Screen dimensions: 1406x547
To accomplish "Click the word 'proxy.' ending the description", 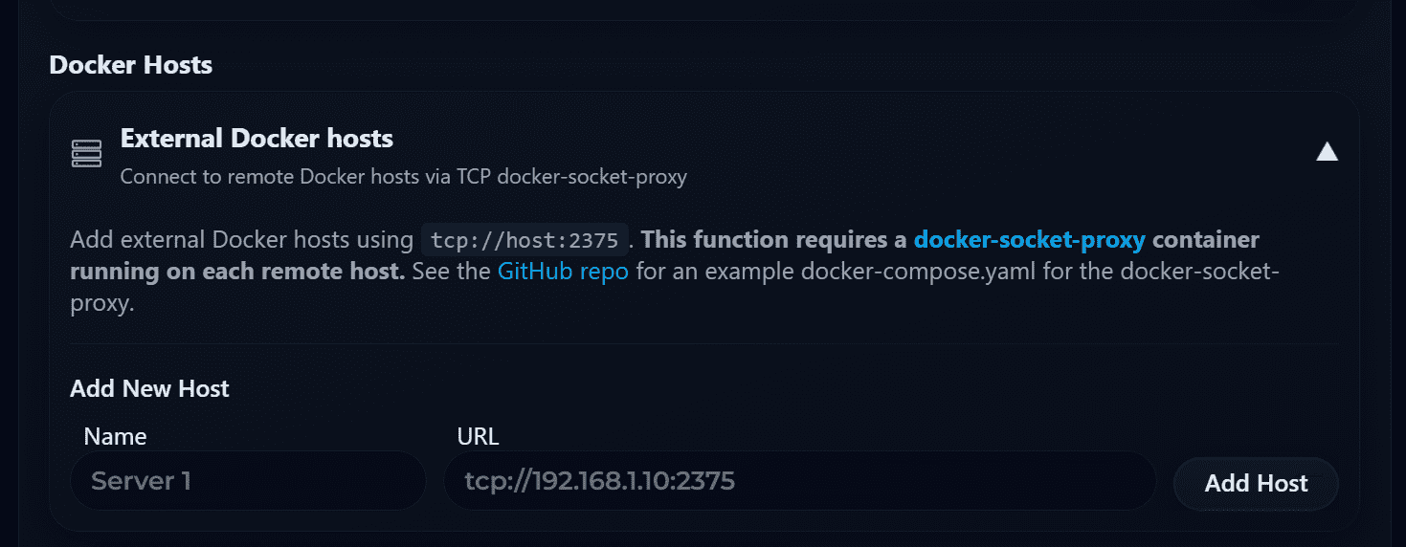I will (101, 303).
